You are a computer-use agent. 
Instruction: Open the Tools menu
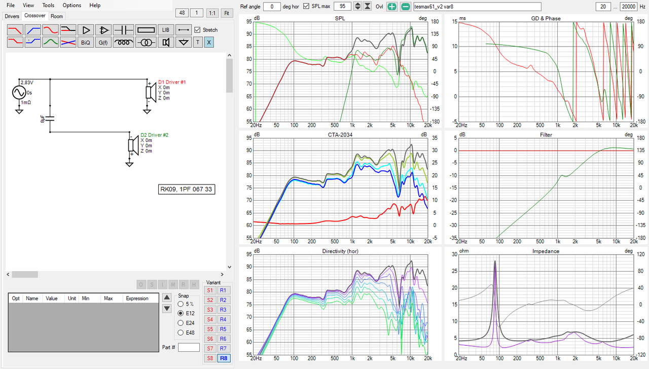48,5
